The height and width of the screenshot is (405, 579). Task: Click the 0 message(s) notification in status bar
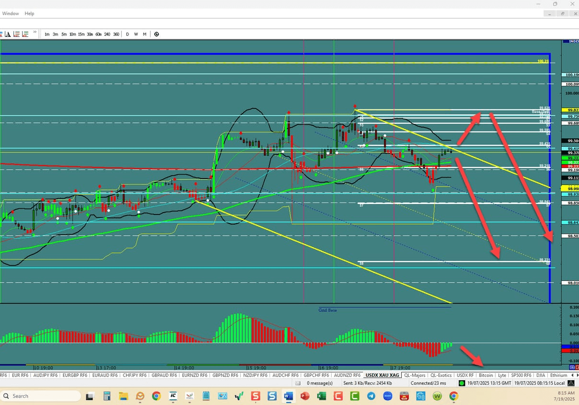(x=320, y=383)
